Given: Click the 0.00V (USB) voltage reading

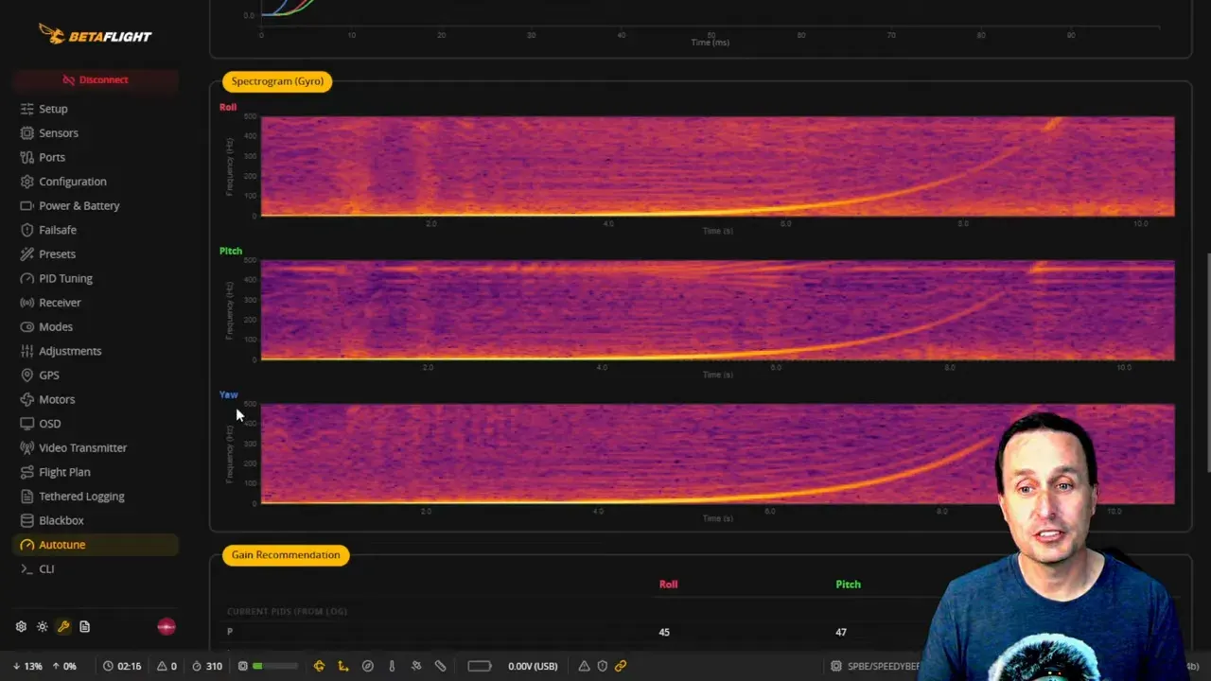Looking at the screenshot, I should coord(533,666).
